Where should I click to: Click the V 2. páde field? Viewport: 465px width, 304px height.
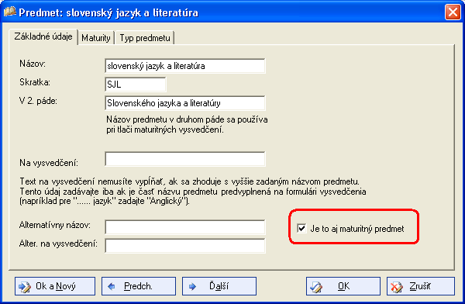point(185,103)
